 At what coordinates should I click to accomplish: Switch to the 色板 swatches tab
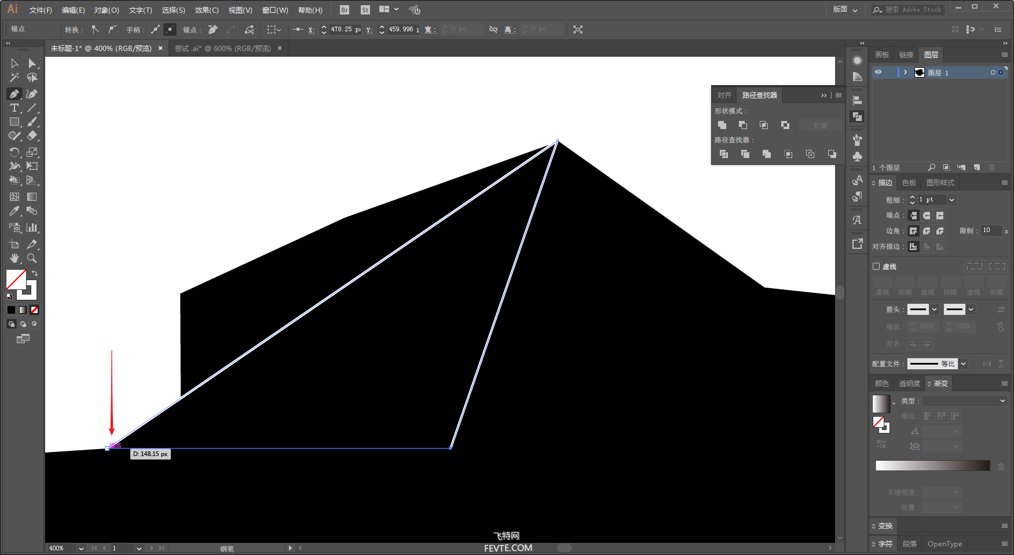click(x=909, y=183)
